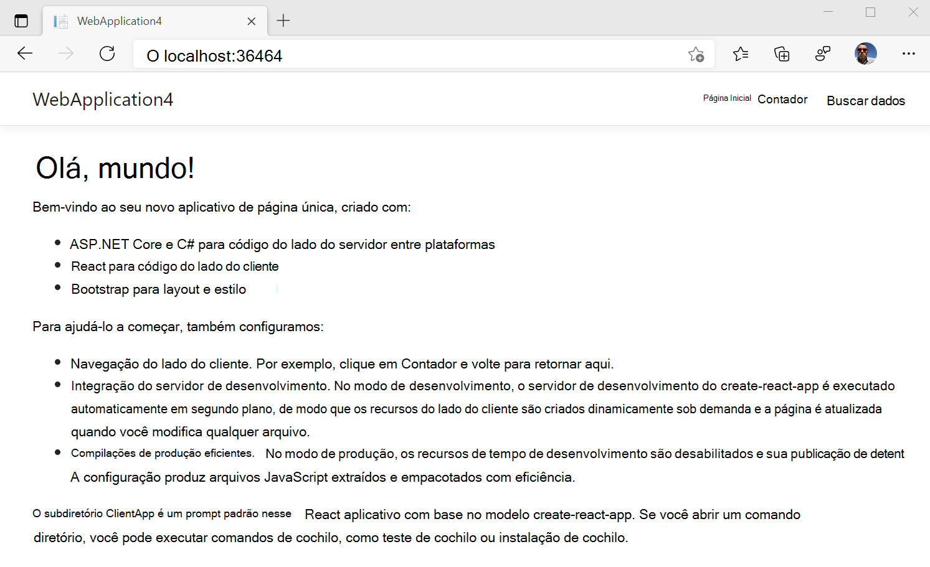This screenshot has width=930, height=567.
Task: Open the Buscar dados page
Action: [x=865, y=100]
